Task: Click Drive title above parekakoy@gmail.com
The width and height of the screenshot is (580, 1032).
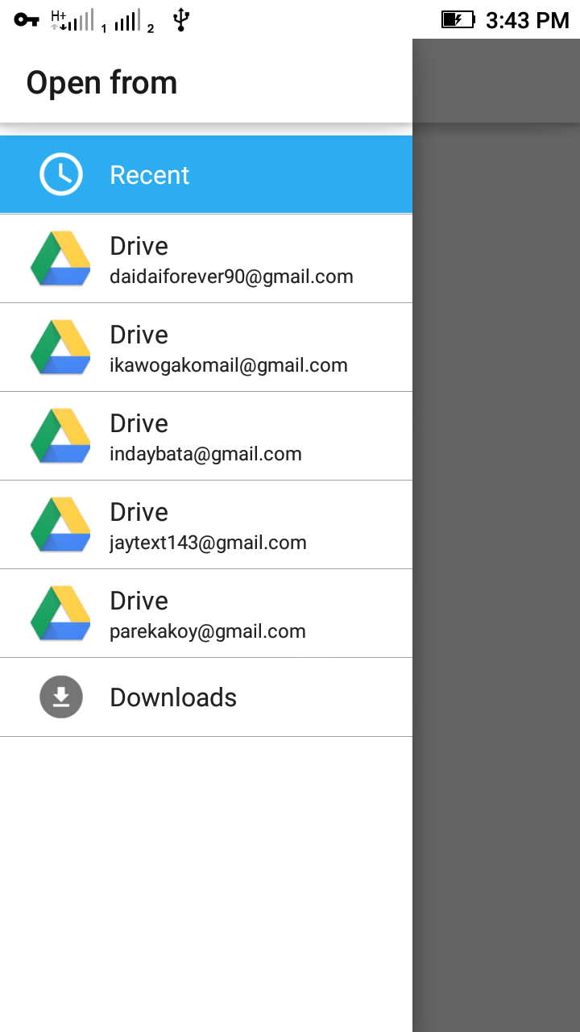Action: 139,601
